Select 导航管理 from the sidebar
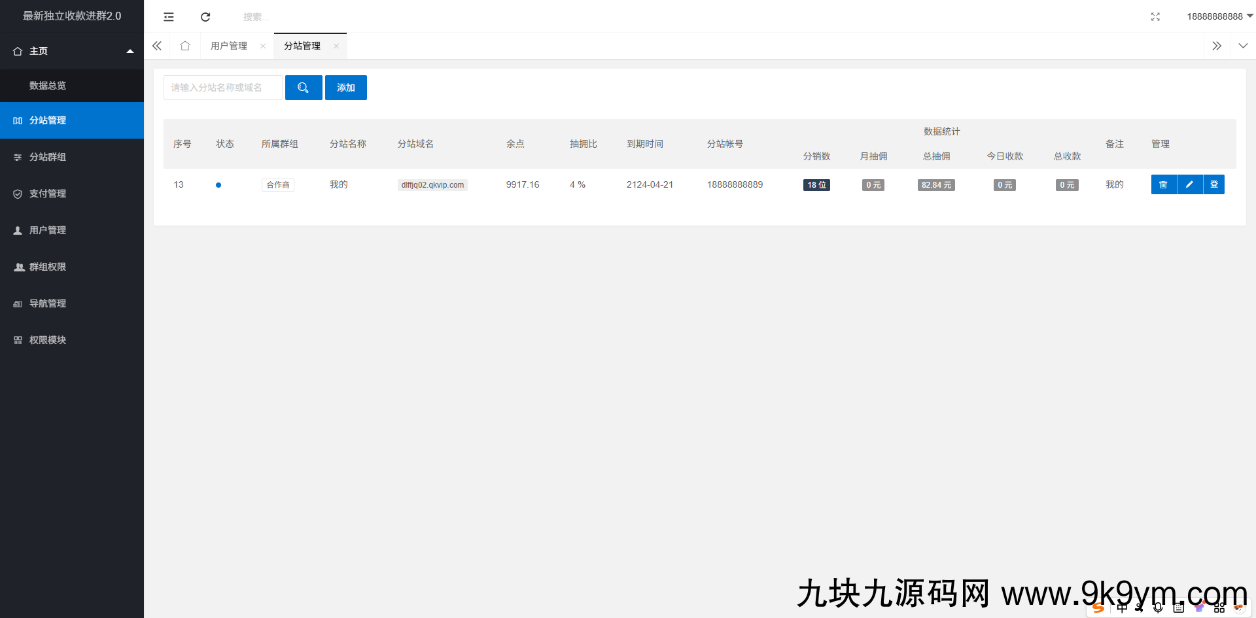The height and width of the screenshot is (618, 1256). pos(47,303)
